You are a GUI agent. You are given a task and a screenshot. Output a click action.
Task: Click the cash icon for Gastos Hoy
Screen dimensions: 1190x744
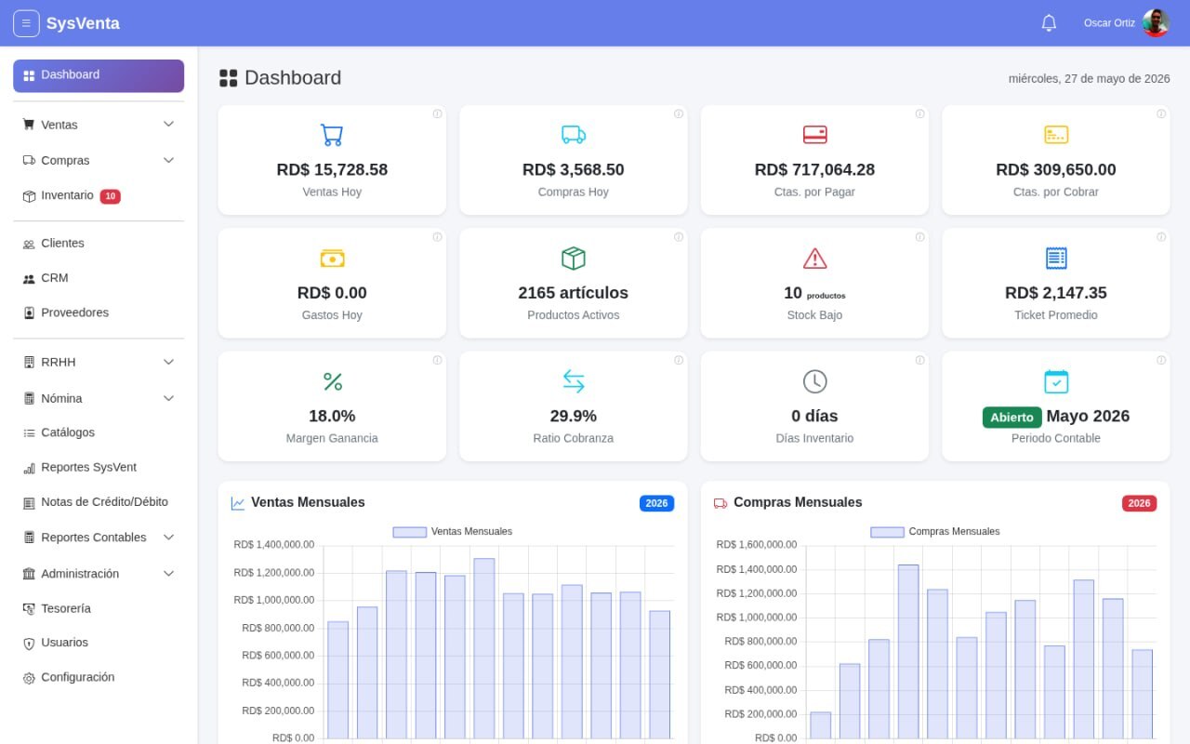[x=332, y=259]
